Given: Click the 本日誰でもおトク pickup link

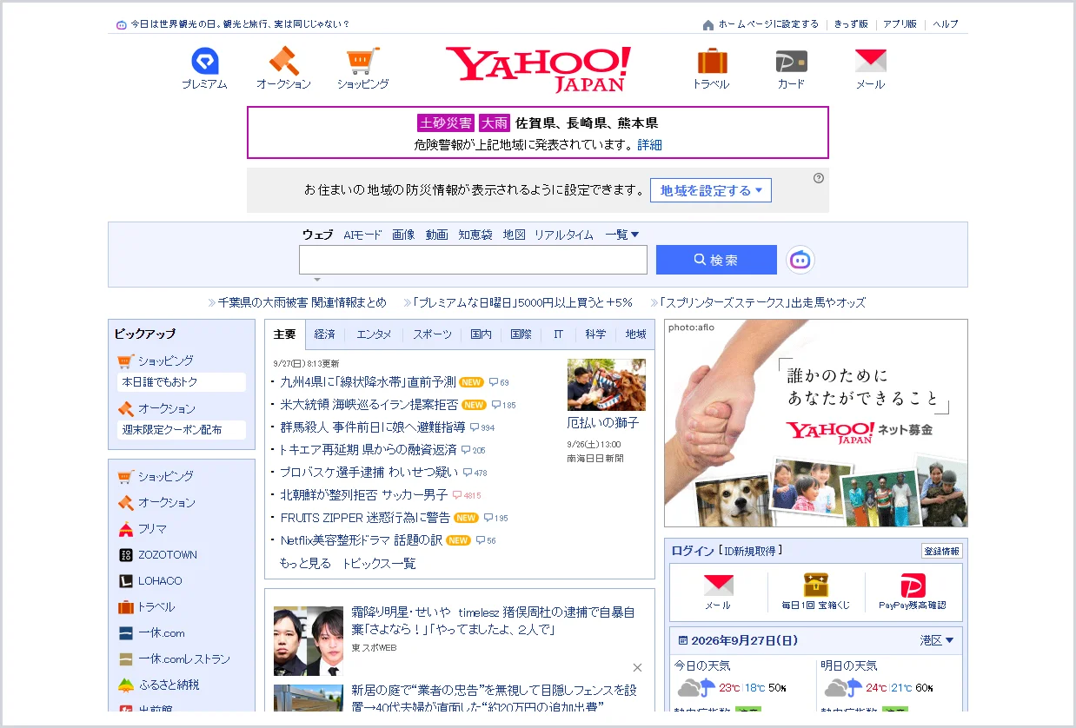Looking at the screenshot, I should [x=182, y=382].
